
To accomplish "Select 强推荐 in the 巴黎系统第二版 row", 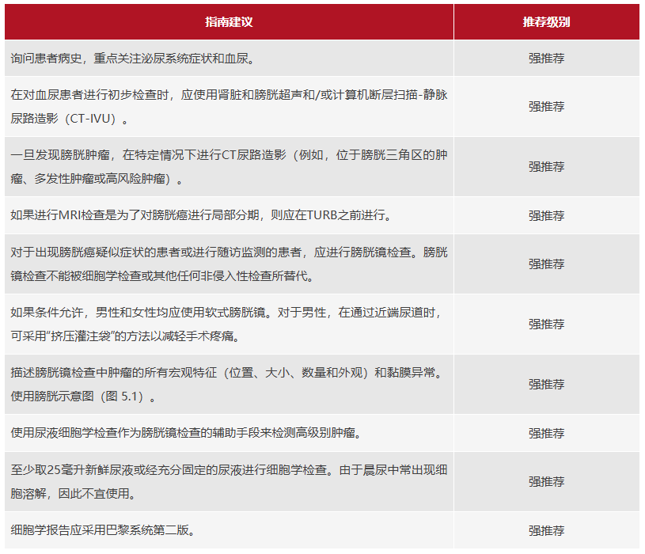I will click(546, 530).
